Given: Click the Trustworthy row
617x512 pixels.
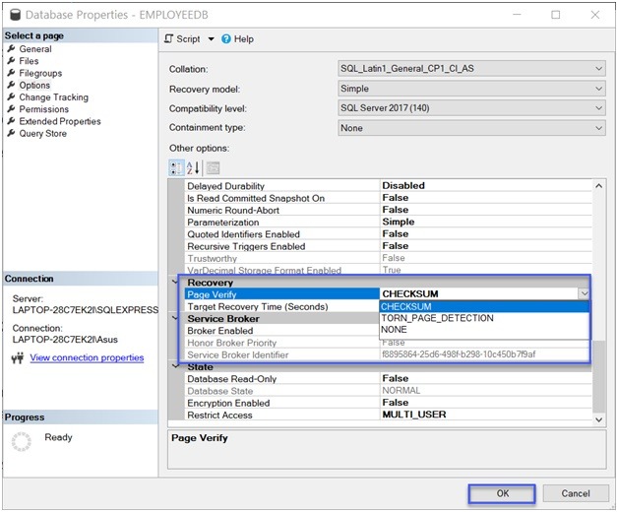Looking at the screenshot, I should click(x=388, y=258).
